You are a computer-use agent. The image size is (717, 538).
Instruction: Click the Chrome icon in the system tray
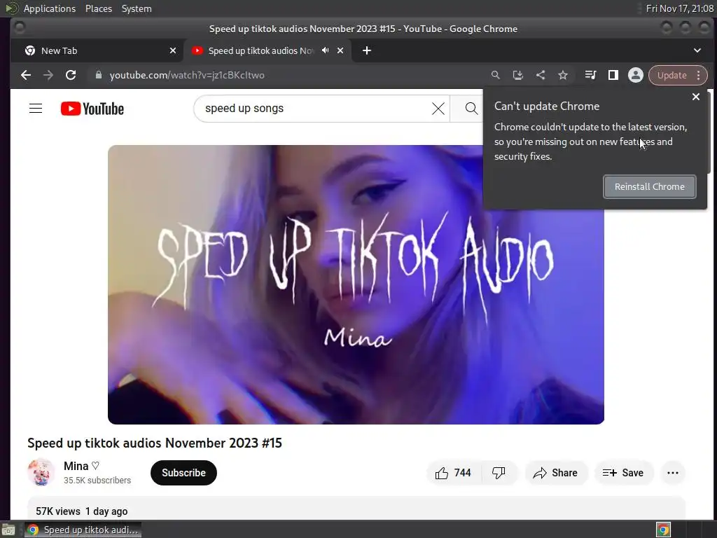click(x=663, y=530)
